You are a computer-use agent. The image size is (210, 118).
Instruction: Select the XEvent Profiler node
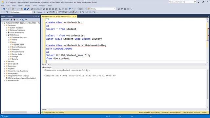(13, 81)
